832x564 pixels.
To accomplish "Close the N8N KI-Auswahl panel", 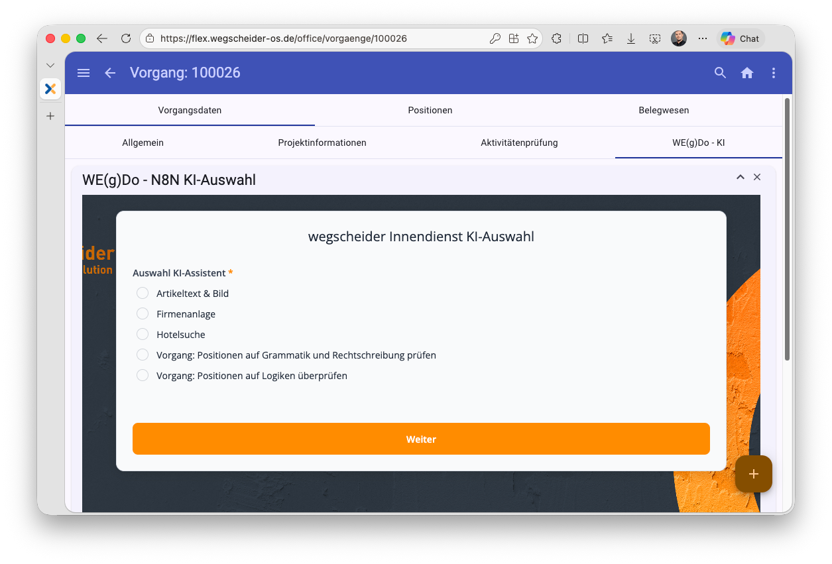I will point(757,177).
